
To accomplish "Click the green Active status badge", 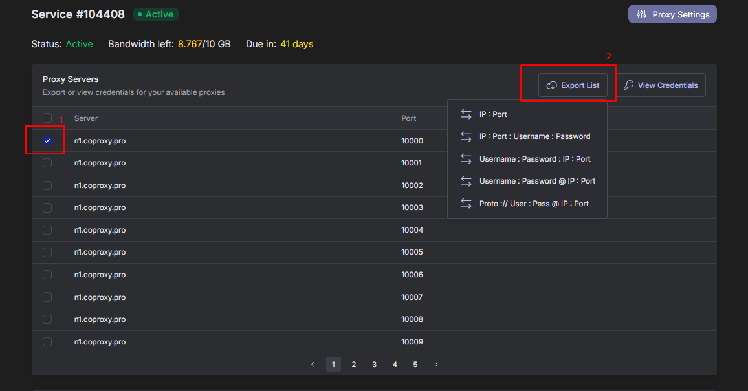I will (155, 14).
